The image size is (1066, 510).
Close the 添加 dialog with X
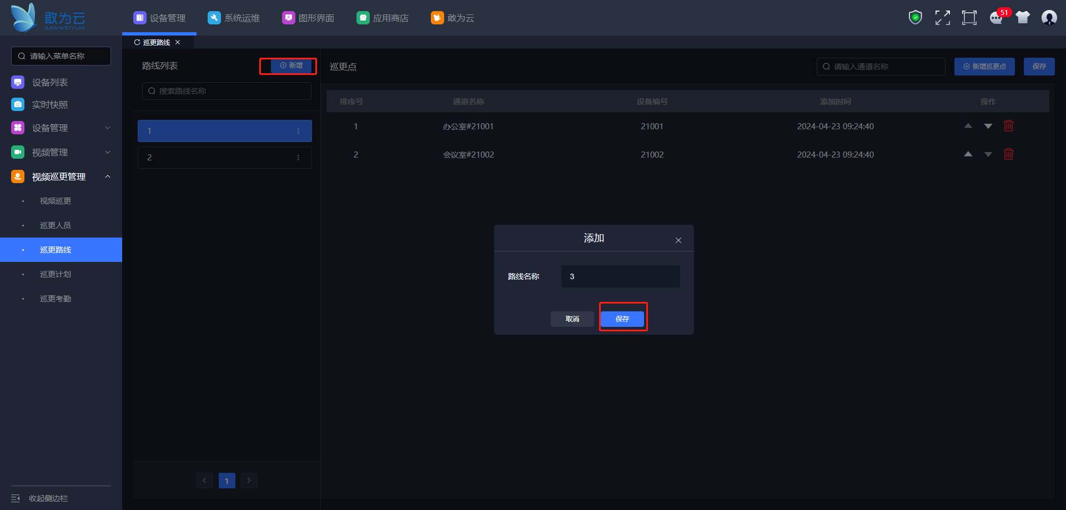coord(678,240)
